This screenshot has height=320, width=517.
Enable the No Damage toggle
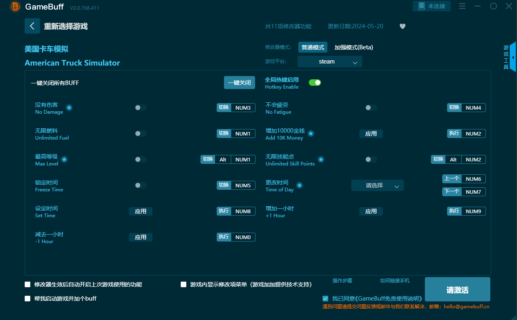coord(141,108)
